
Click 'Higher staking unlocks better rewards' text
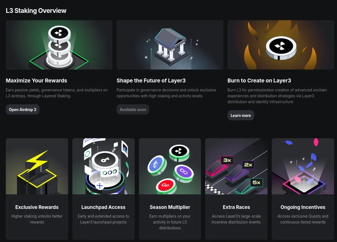(37, 219)
